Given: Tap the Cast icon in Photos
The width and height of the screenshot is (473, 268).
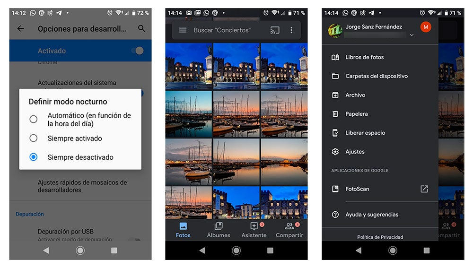Looking at the screenshot, I should [275, 30].
